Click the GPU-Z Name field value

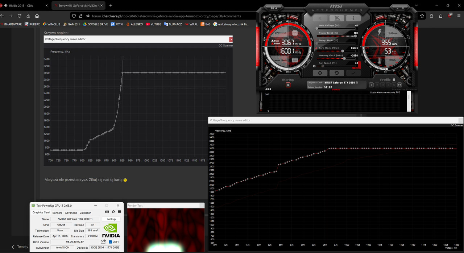click(x=75, y=219)
